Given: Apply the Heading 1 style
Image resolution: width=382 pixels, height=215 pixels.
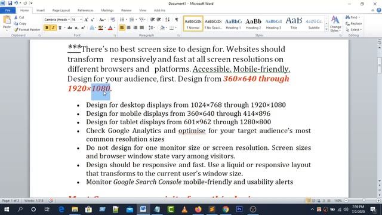Looking at the screenshot, I should coord(233,24).
